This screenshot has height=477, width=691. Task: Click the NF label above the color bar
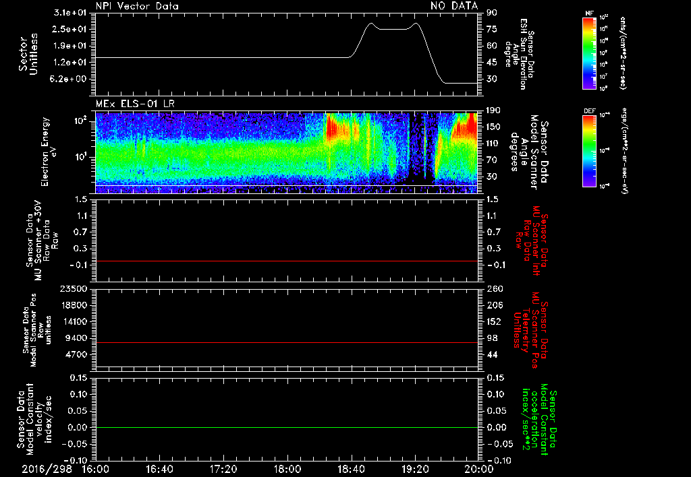589,13
